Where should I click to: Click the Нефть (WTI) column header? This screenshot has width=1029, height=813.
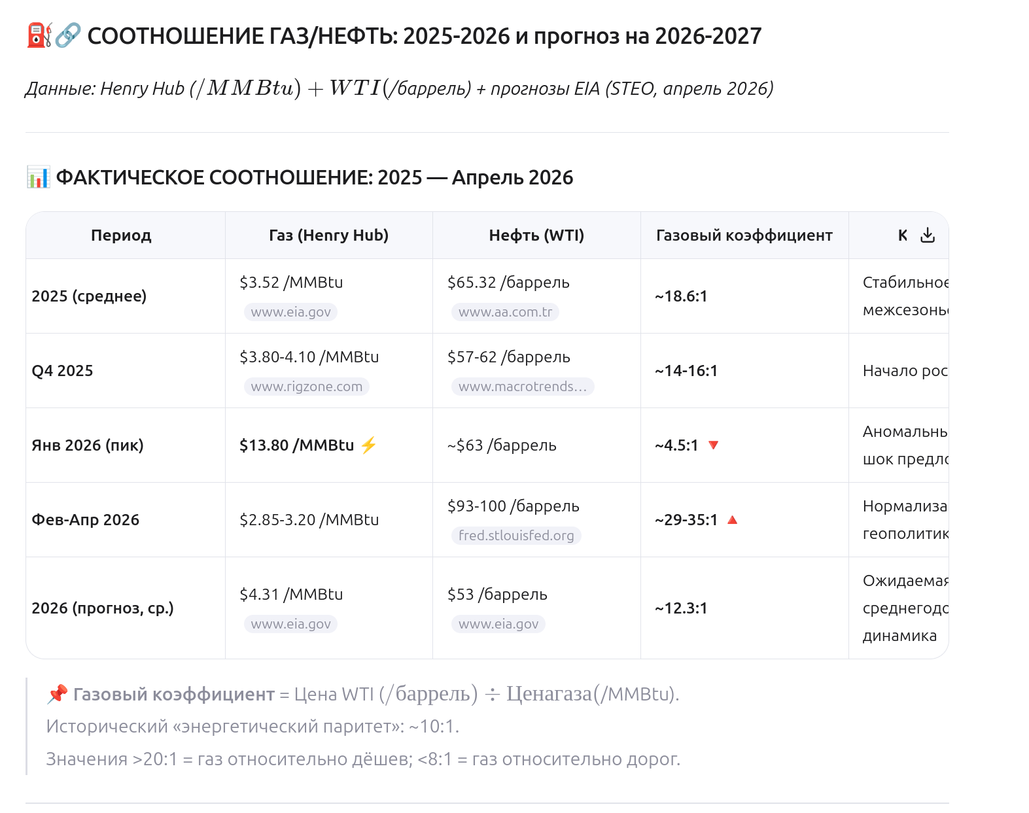(536, 235)
